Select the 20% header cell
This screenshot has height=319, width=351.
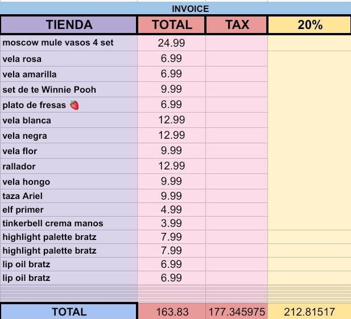click(x=309, y=24)
